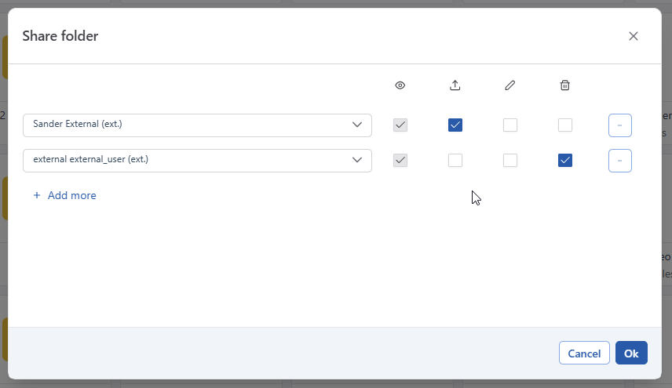Enable delete permission for Sander External
Image resolution: width=672 pixels, height=388 pixels.
(565, 125)
